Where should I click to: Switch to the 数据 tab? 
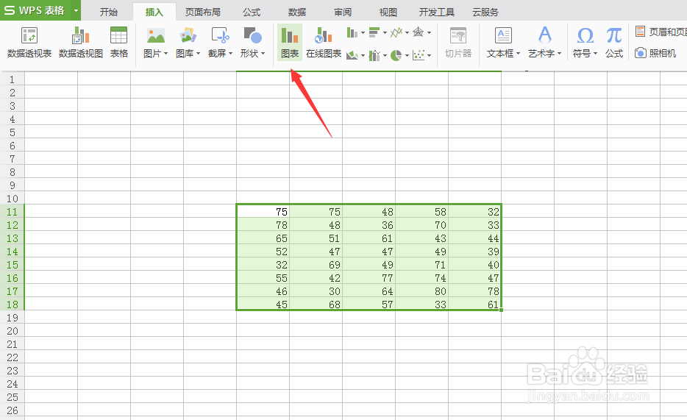[297, 13]
